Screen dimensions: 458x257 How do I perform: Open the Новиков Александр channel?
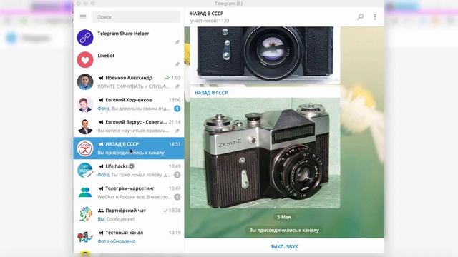click(129, 82)
